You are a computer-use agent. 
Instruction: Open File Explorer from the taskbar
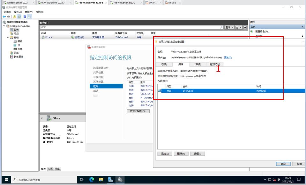tap(101, 179)
